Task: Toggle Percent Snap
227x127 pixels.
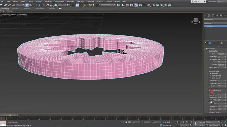Action: click(90, 5)
